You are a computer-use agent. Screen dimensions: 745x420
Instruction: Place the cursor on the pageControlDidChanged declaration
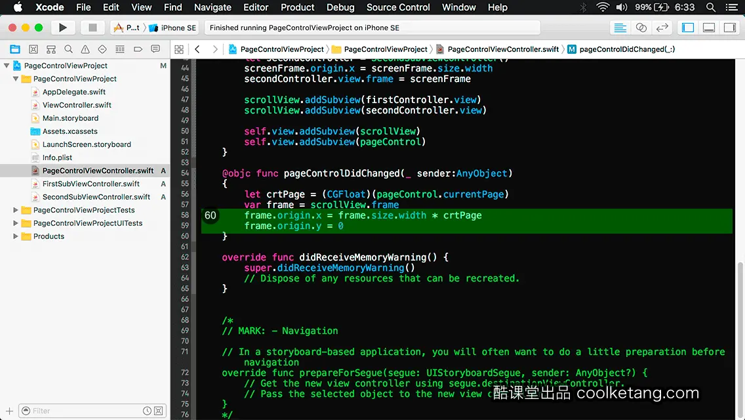367,173
